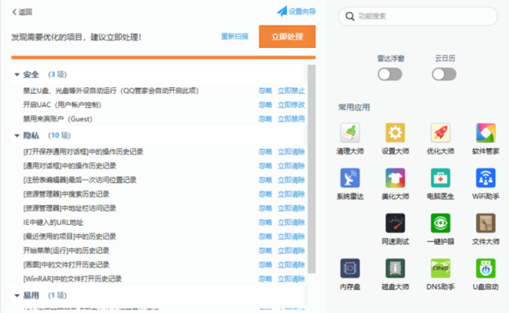Collapse the 易用 section
This screenshot has width=509, height=313.
pyautogui.click(x=17, y=296)
